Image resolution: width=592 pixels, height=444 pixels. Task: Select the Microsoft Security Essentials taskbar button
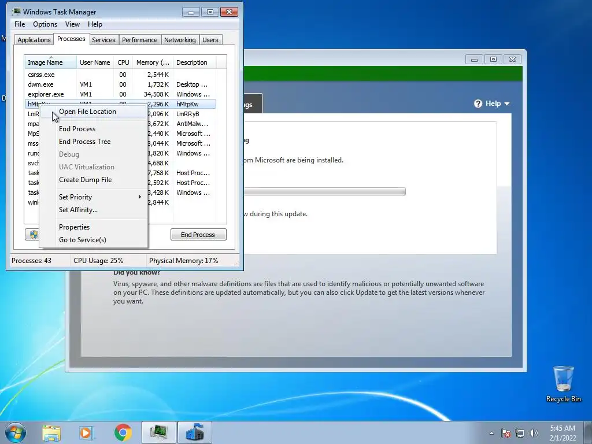tap(195, 432)
